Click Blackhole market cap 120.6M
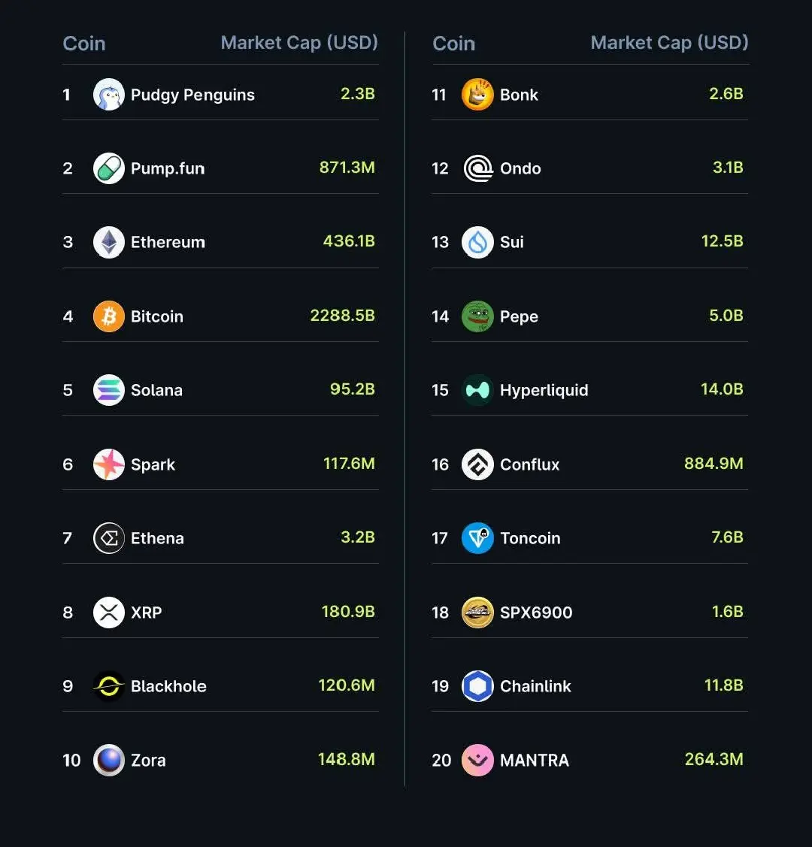Viewport: 812px width, 847px height. (x=347, y=685)
